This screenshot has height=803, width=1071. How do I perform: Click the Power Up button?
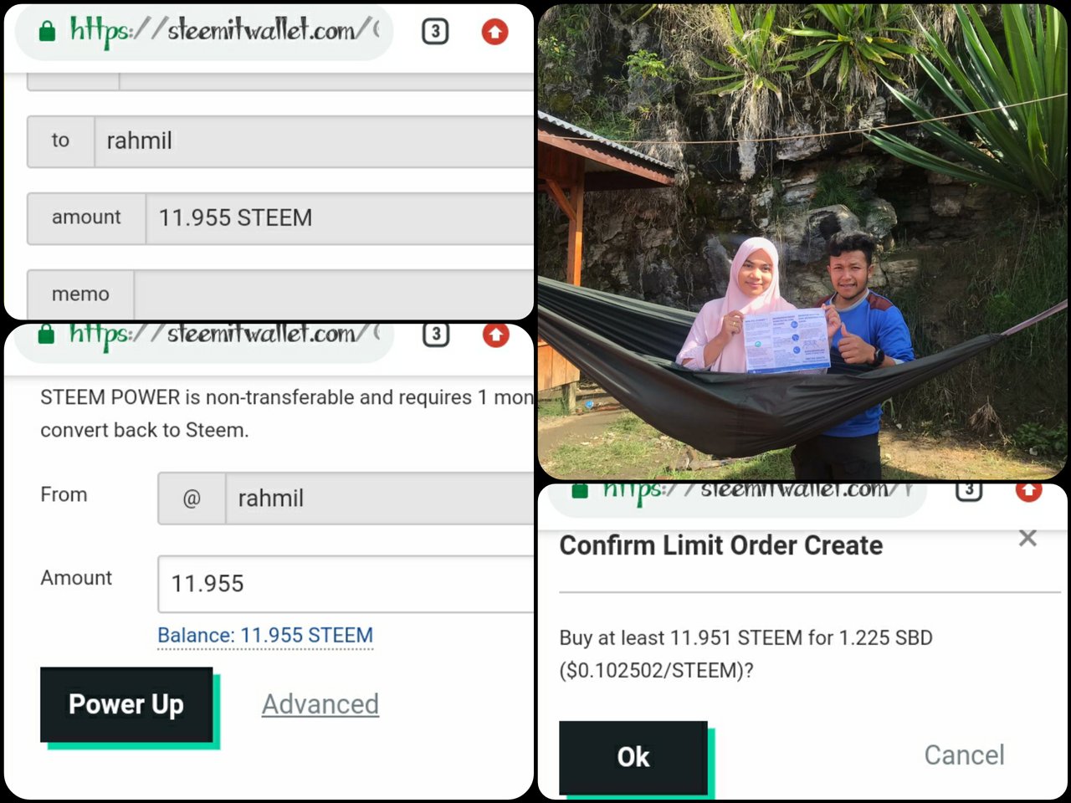(x=126, y=704)
